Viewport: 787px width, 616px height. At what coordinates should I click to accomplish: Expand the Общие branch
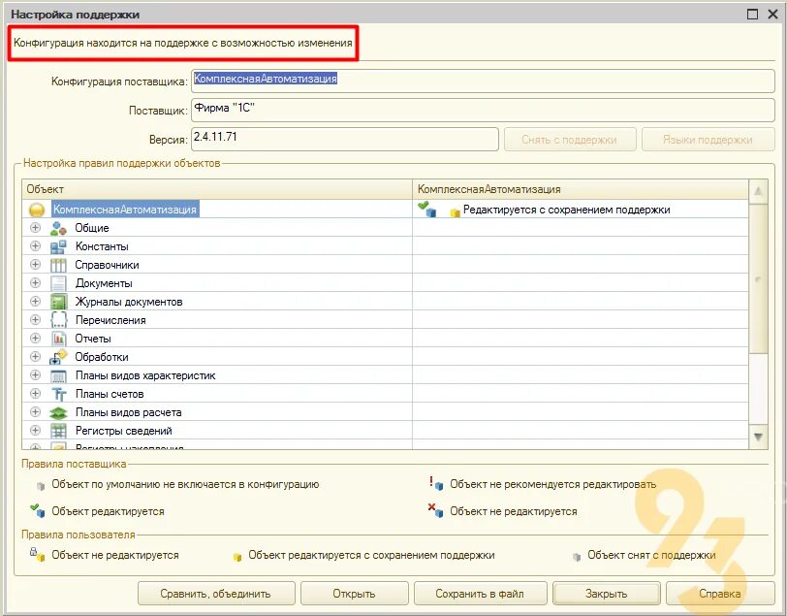click(x=35, y=228)
